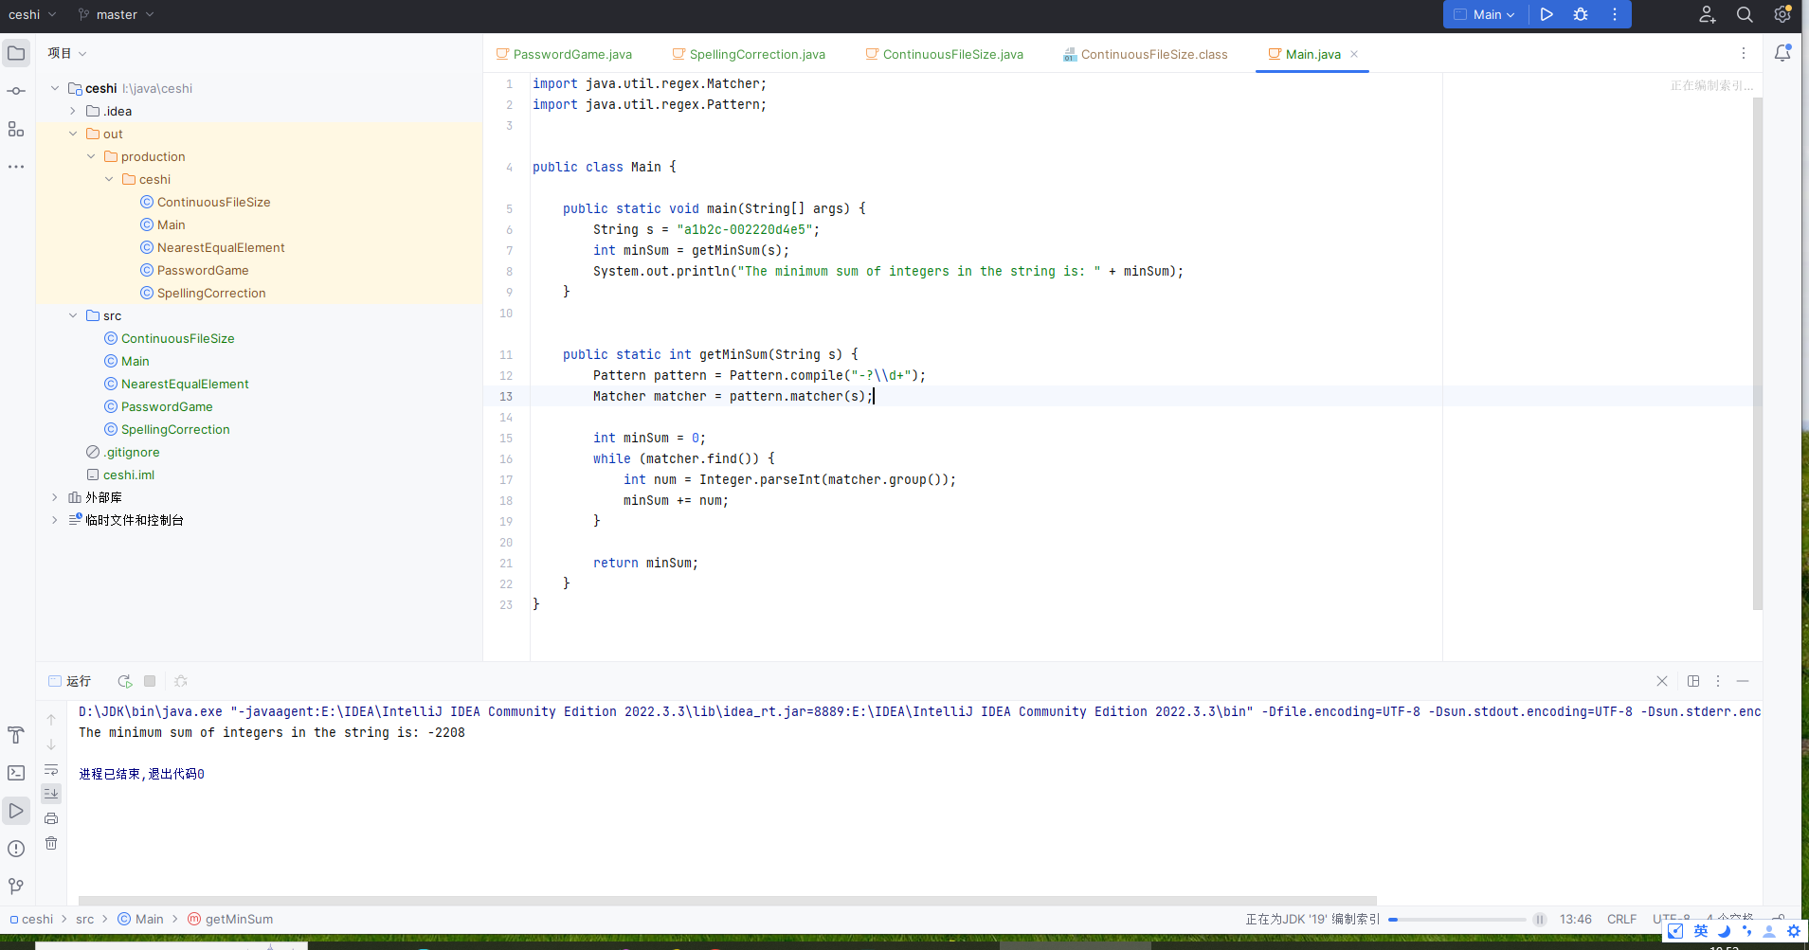The height and width of the screenshot is (950, 1809).
Task: Open the Structure tool window
Action: pyautogui.click(x=16, y=129)
